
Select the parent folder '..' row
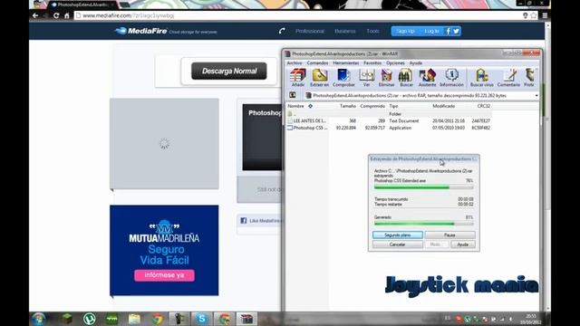point(389,114)
